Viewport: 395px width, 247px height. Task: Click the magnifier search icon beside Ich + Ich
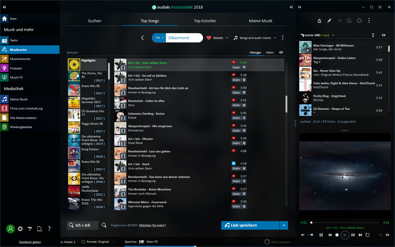104,225
